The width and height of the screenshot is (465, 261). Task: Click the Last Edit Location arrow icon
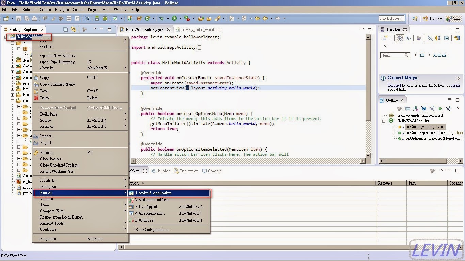pyautogui.click(x=257, y=18)
